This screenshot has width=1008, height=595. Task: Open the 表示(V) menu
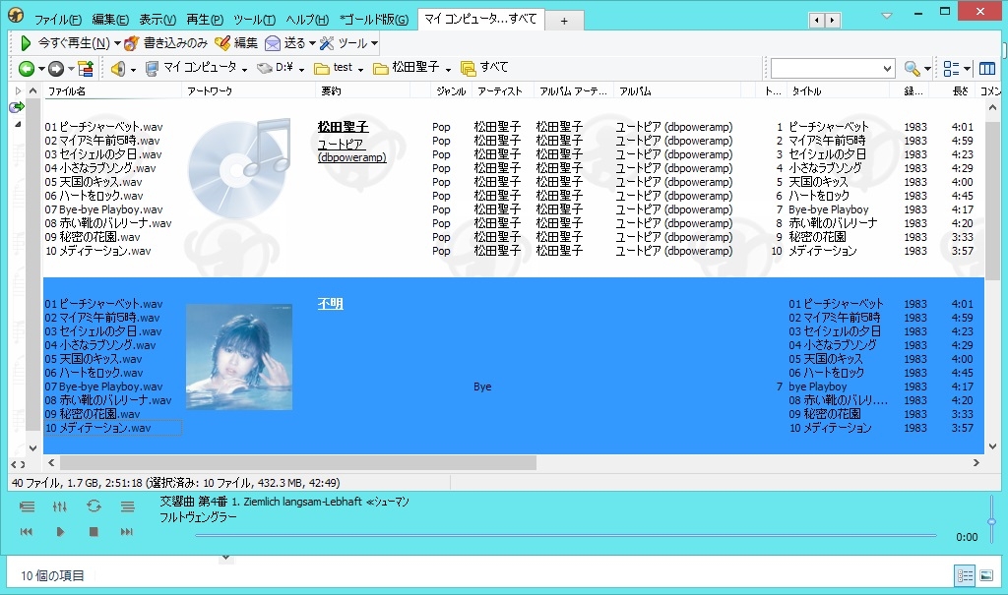coord(157,20)
